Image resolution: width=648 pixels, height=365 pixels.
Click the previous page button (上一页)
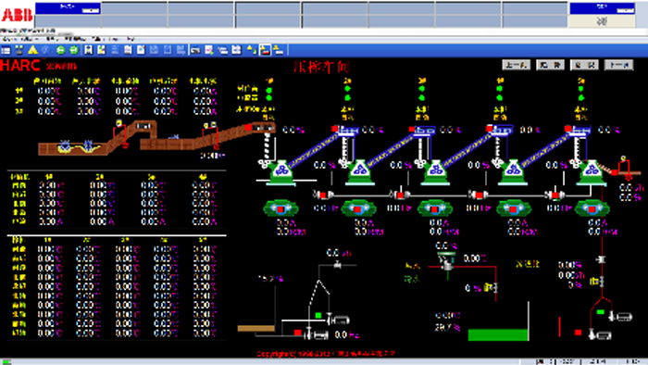coord(517,65)
